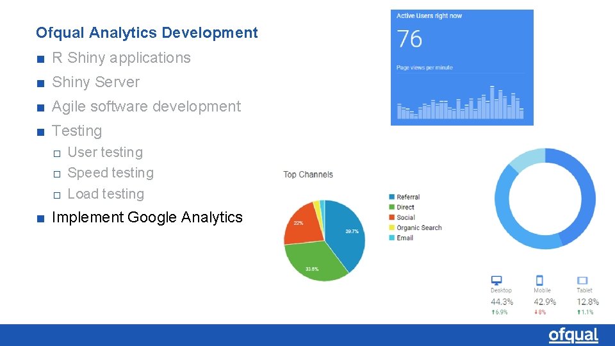Click the 'Email' legend label
Viewport: 615px width, 346px height.
pos(405,238)
